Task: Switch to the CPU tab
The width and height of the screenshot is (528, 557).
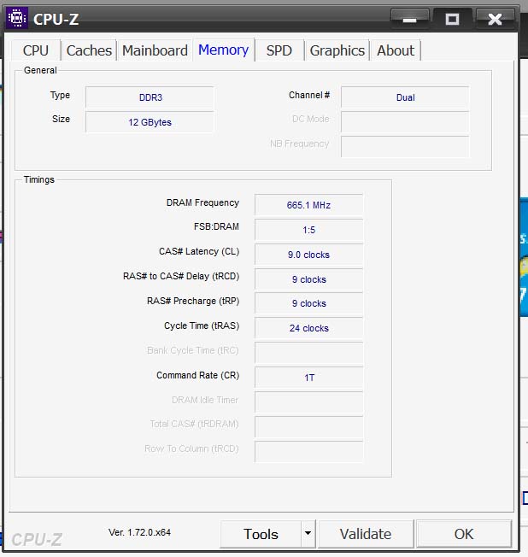Action: click(36, 50)
